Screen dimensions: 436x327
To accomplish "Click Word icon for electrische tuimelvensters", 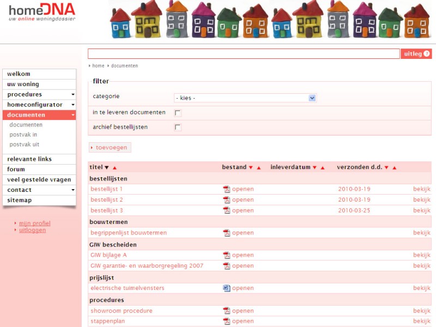I will coord(227,288).
